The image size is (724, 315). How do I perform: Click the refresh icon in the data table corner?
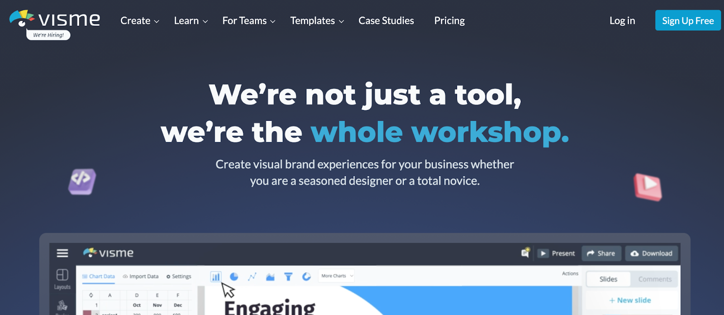tap(91, 295)
